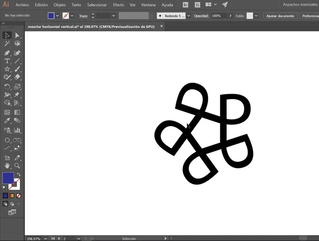319x241 pixels.
Task: Reset default fill and stroke
Action: coord(4,188)
